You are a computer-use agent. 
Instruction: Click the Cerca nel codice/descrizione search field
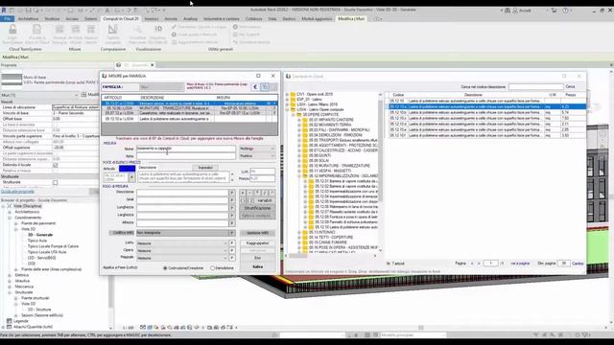[x=535, y=86]
